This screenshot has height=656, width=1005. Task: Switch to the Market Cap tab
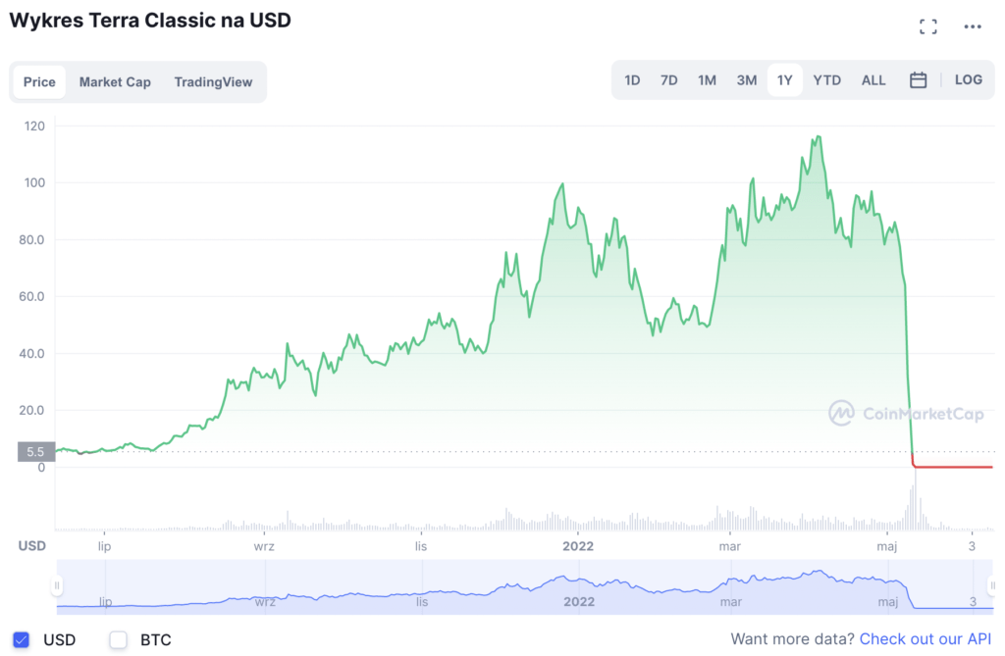(x=115, y=81)
